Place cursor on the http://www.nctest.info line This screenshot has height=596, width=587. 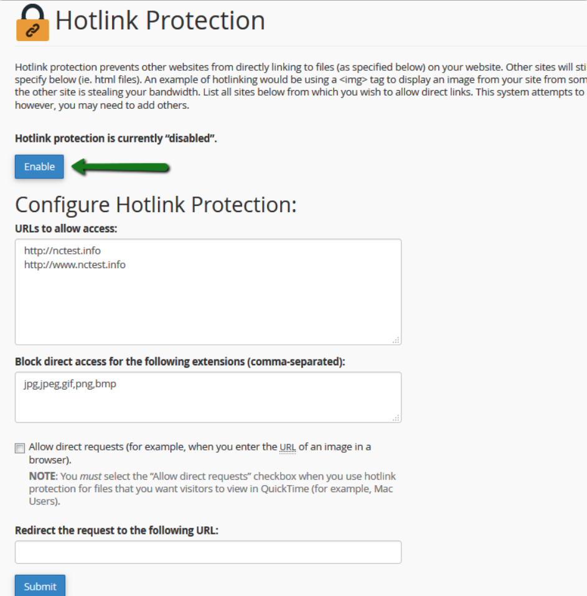[x=75, y=265]
